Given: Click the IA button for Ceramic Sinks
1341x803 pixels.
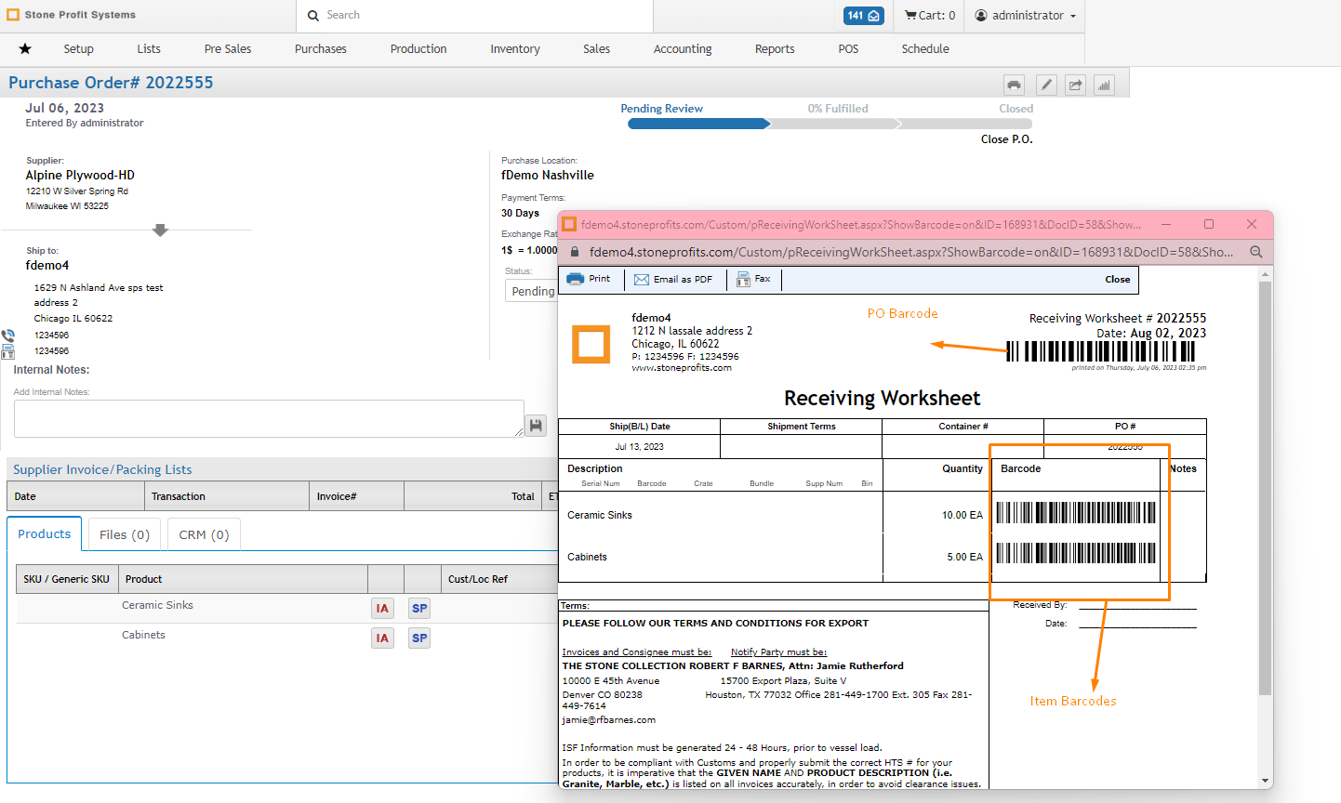Looking at the screenshot, I should (x=382, y=609).
